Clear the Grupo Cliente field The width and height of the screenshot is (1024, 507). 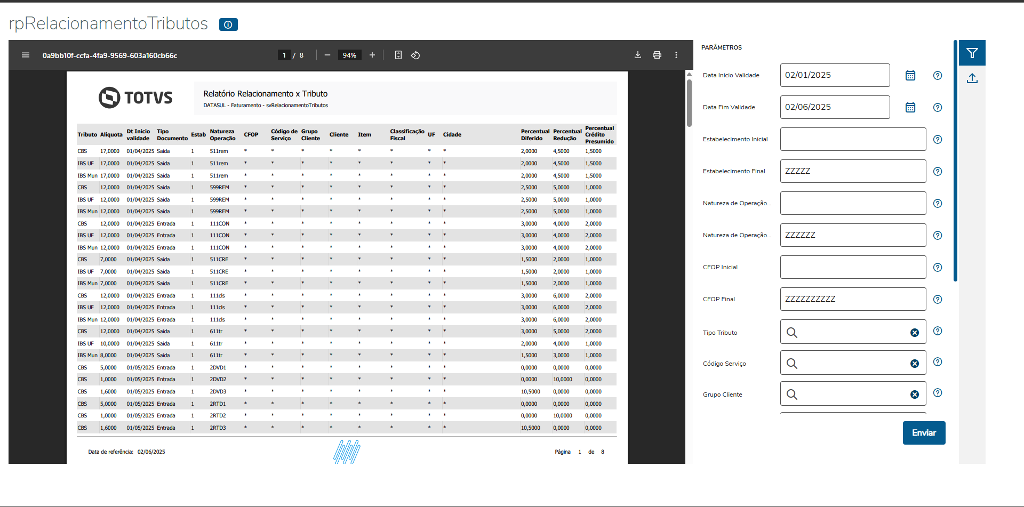[915, 395]
